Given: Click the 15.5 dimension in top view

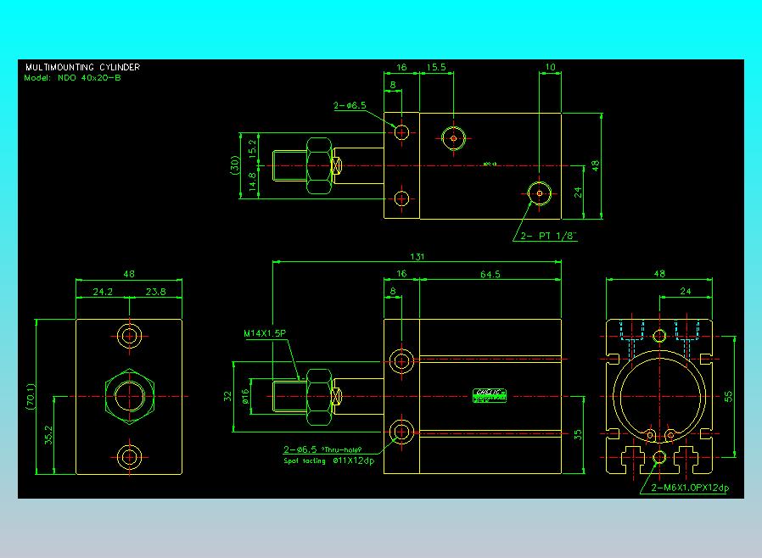Looking at the screenshot, I should (x=436, y=67).
